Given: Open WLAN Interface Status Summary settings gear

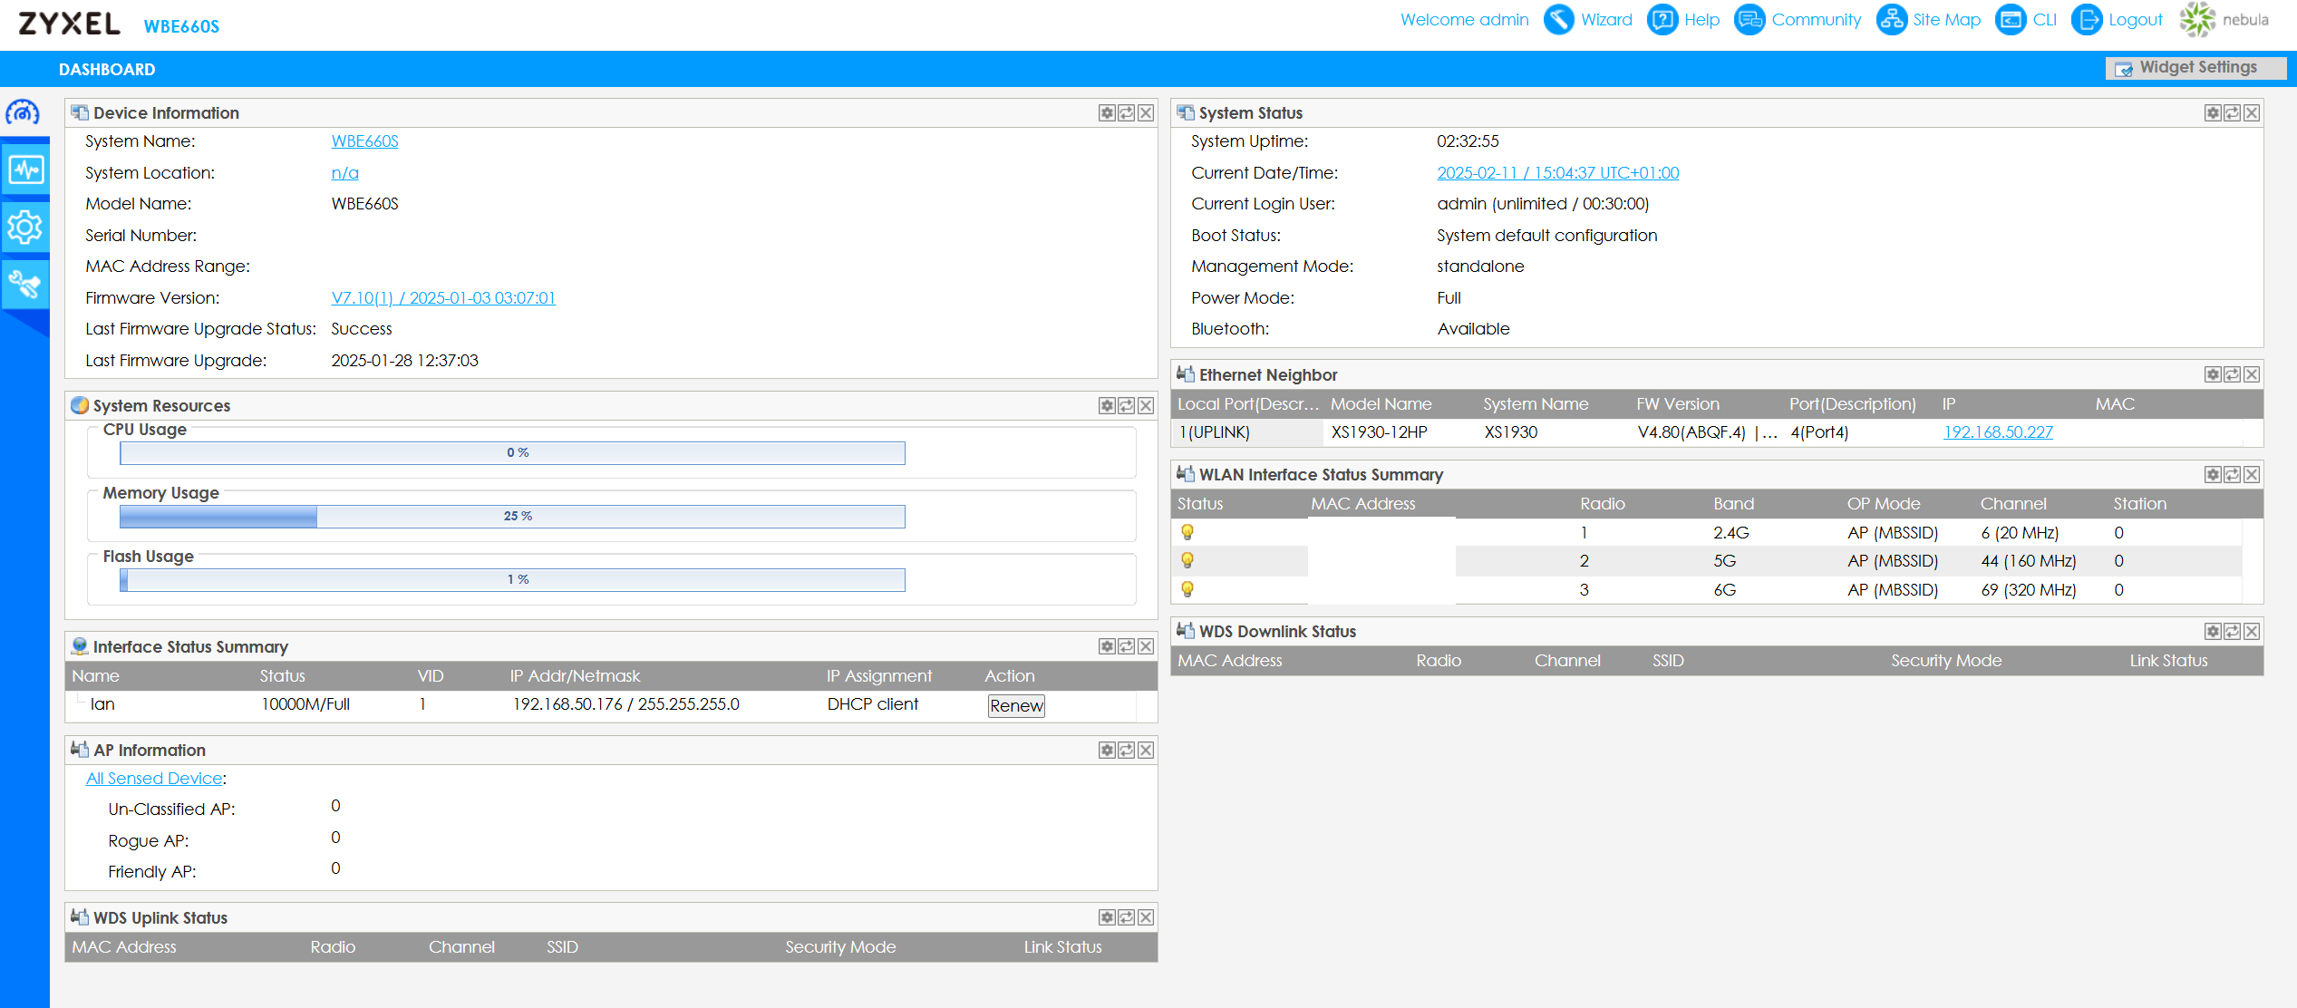Looking at the screenshot, I should coord(2213,475).
